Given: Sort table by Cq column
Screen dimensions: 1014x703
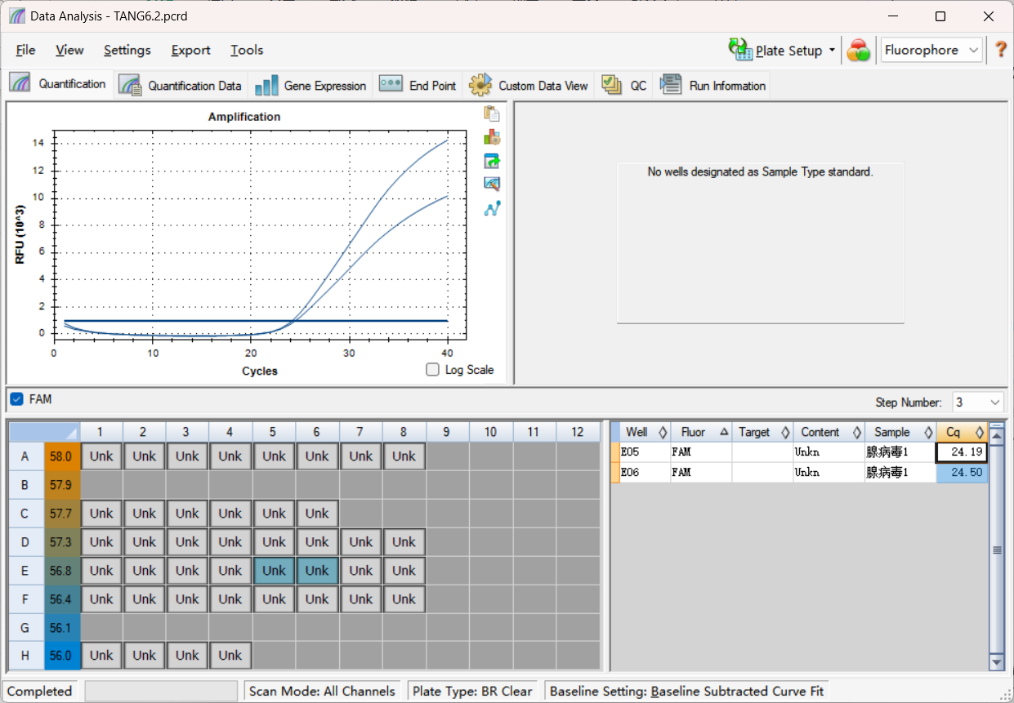Looking at the screenshot, I should [962, 432].
